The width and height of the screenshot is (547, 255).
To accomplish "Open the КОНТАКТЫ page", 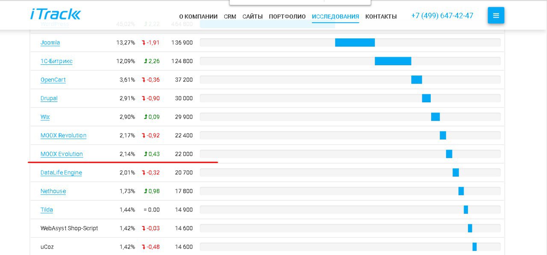I will [381, 17].
